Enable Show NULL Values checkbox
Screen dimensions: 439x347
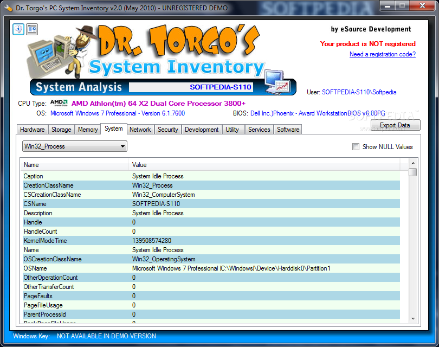pos(356,147)
